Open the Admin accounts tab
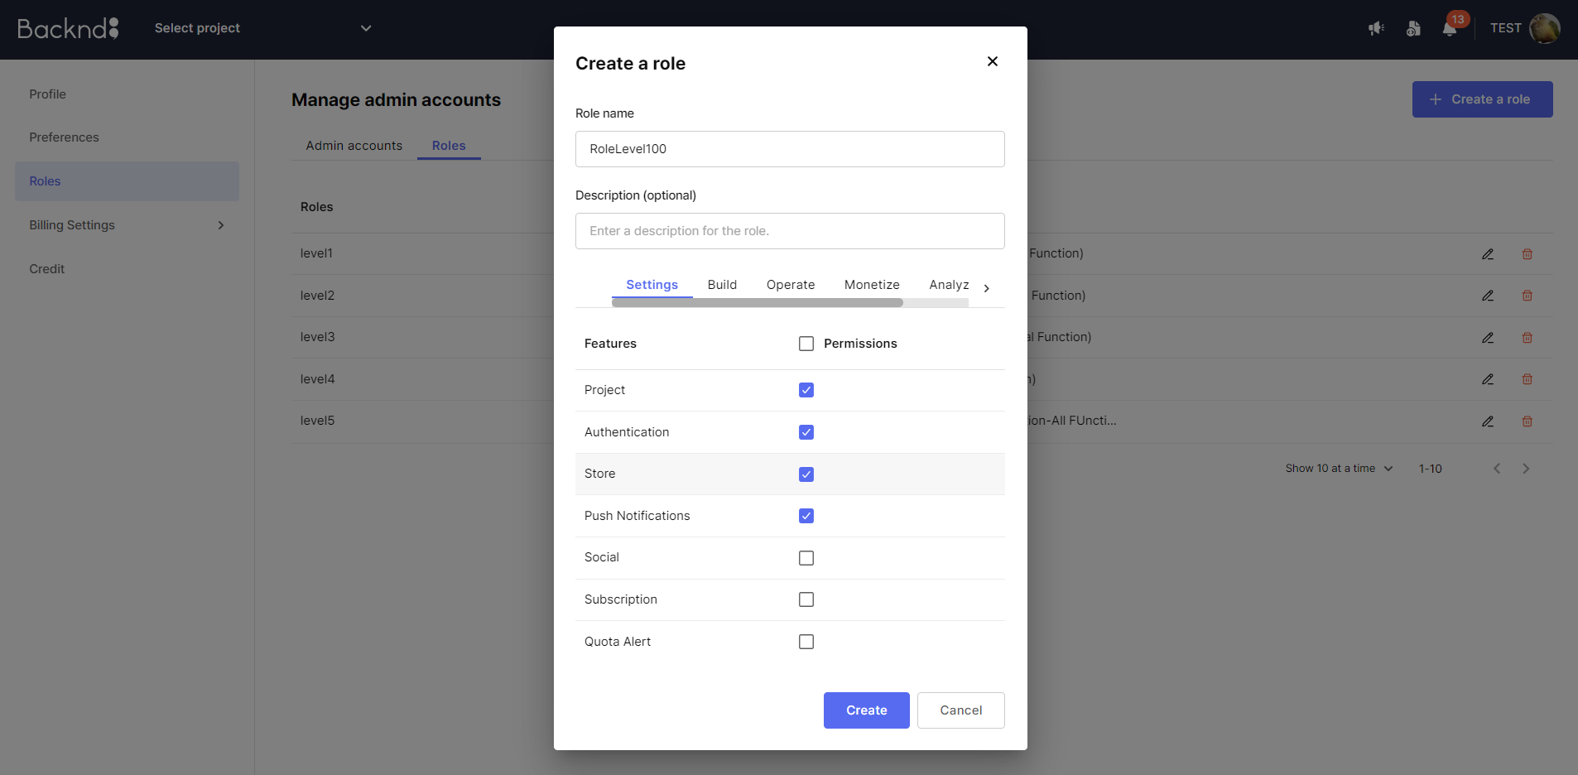Image resolution: width=1578 pixels, height=775 pixels. tap(354, 146)
